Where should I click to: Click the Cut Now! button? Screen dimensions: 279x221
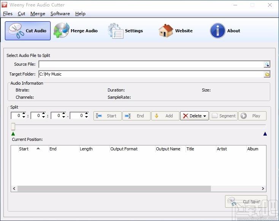click(x=246, y=201)
